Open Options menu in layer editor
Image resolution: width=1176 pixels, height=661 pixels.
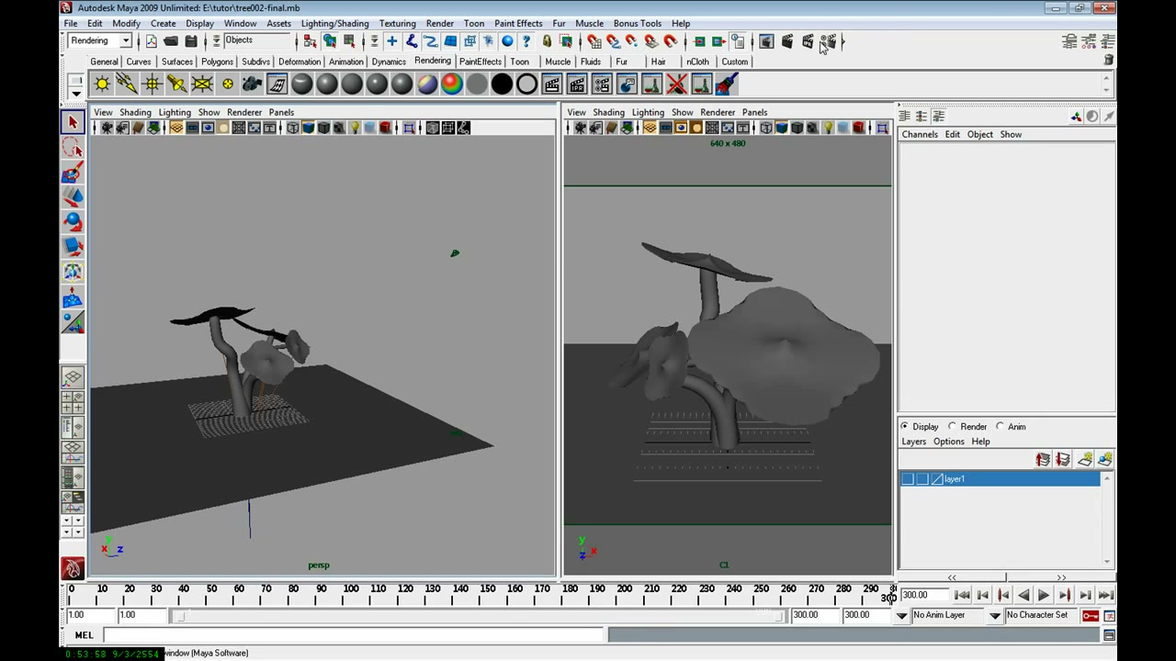(x=948, y=442)
